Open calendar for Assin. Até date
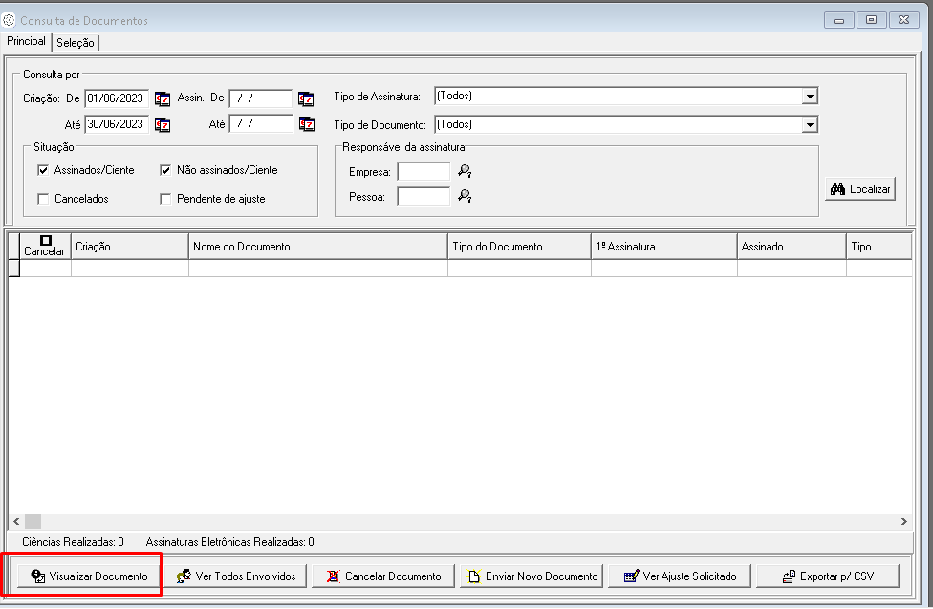This screenshot has height=609, width=933. point(305,124)
